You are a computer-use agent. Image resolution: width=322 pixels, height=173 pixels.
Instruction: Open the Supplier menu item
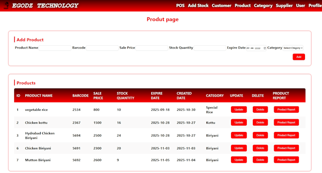[284, 6]
